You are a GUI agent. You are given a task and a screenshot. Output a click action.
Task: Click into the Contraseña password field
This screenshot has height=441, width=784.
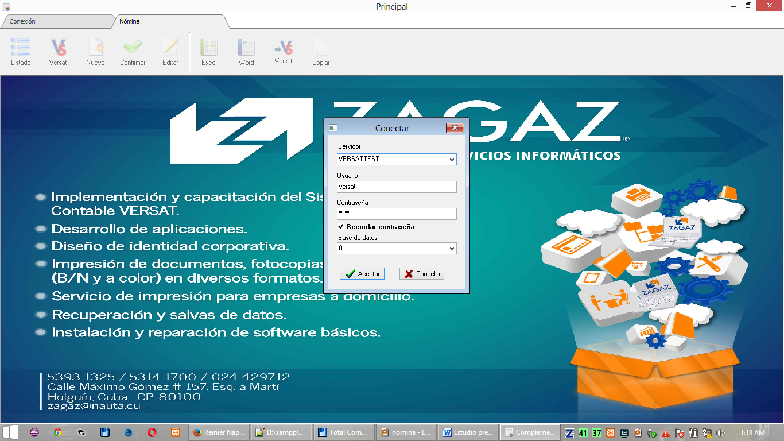[x=397, y=214]
